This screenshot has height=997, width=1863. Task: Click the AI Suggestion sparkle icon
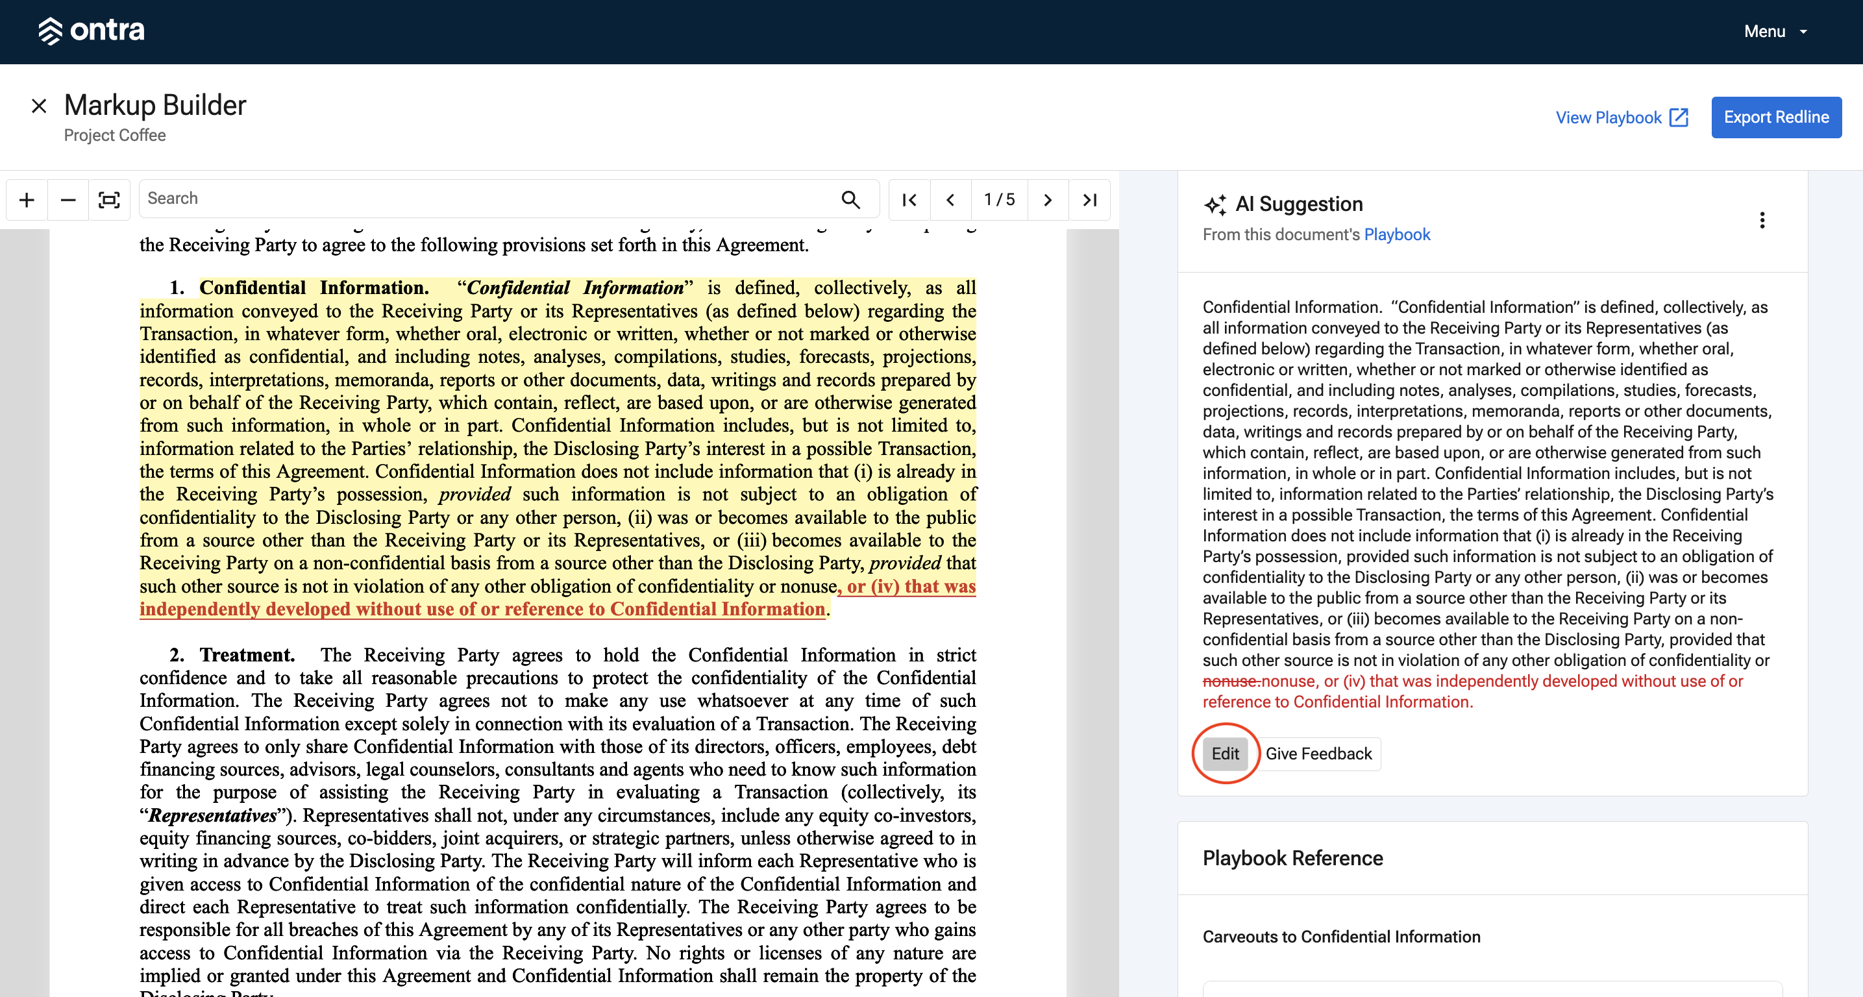click(1215, 204)
